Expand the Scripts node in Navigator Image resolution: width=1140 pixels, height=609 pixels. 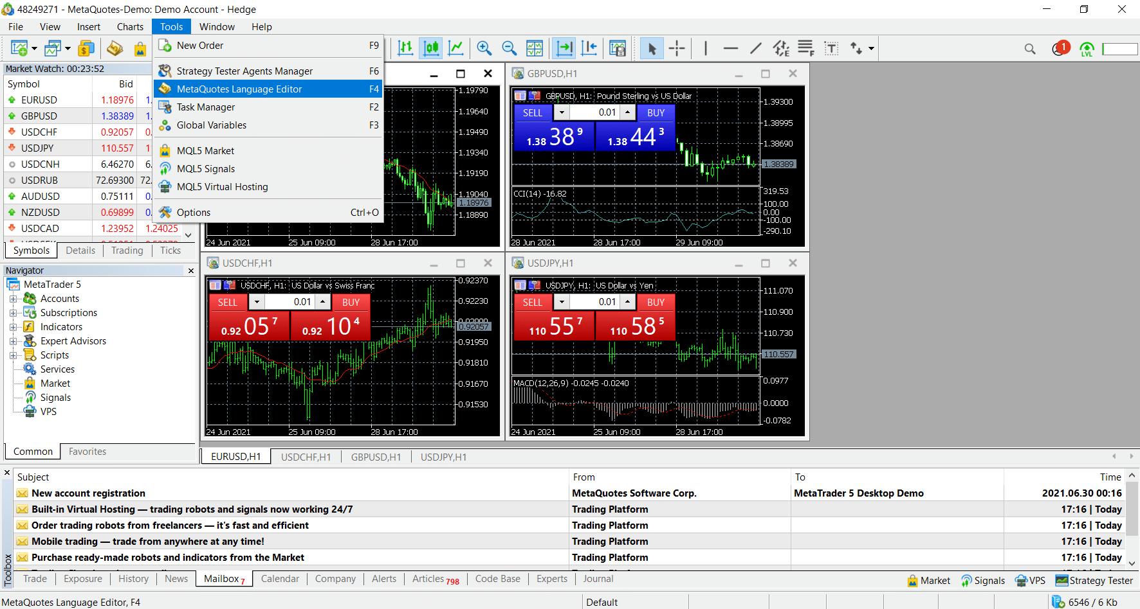pyautogui.click(x=13, y=355)
